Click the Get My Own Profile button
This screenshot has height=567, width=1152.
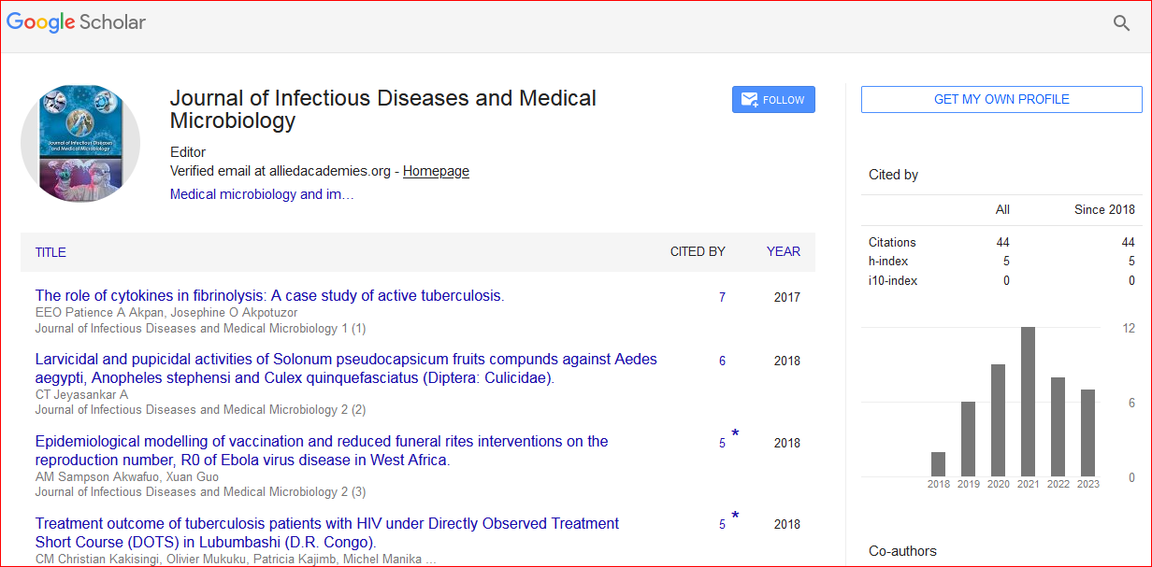(x=1001, y=99)
